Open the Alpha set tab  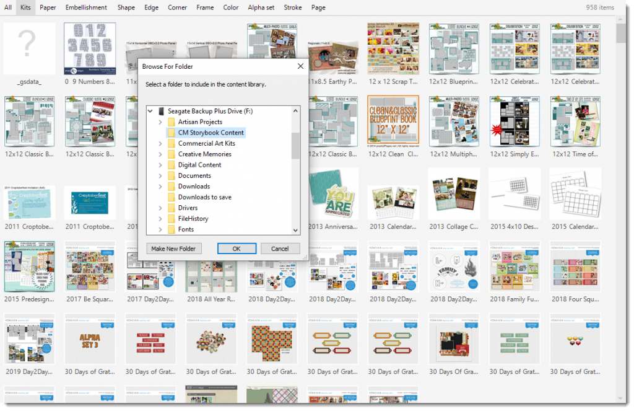click(261, 7)
